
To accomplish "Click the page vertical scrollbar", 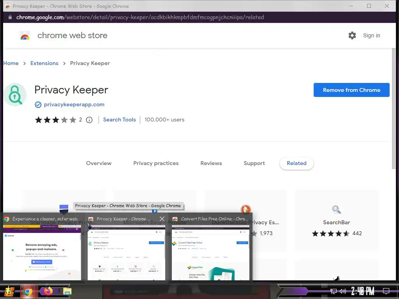I will click(394, 108).
